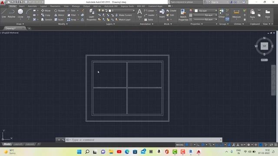Open the layer selection dropdown
Image resolution: width=278 pixels, height=156 pixels.
[x=133, y=10]
